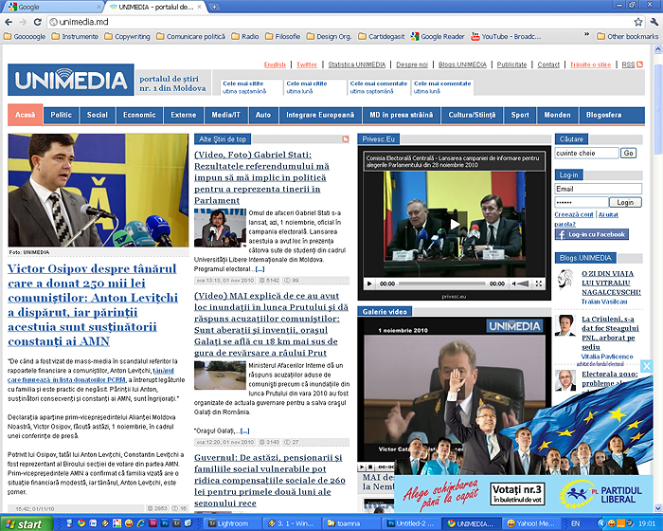The height and width of the screenshot is (531, 663).
Task: Play the Galerie video player
Action: pyautogui.click(x=362, y=467)
